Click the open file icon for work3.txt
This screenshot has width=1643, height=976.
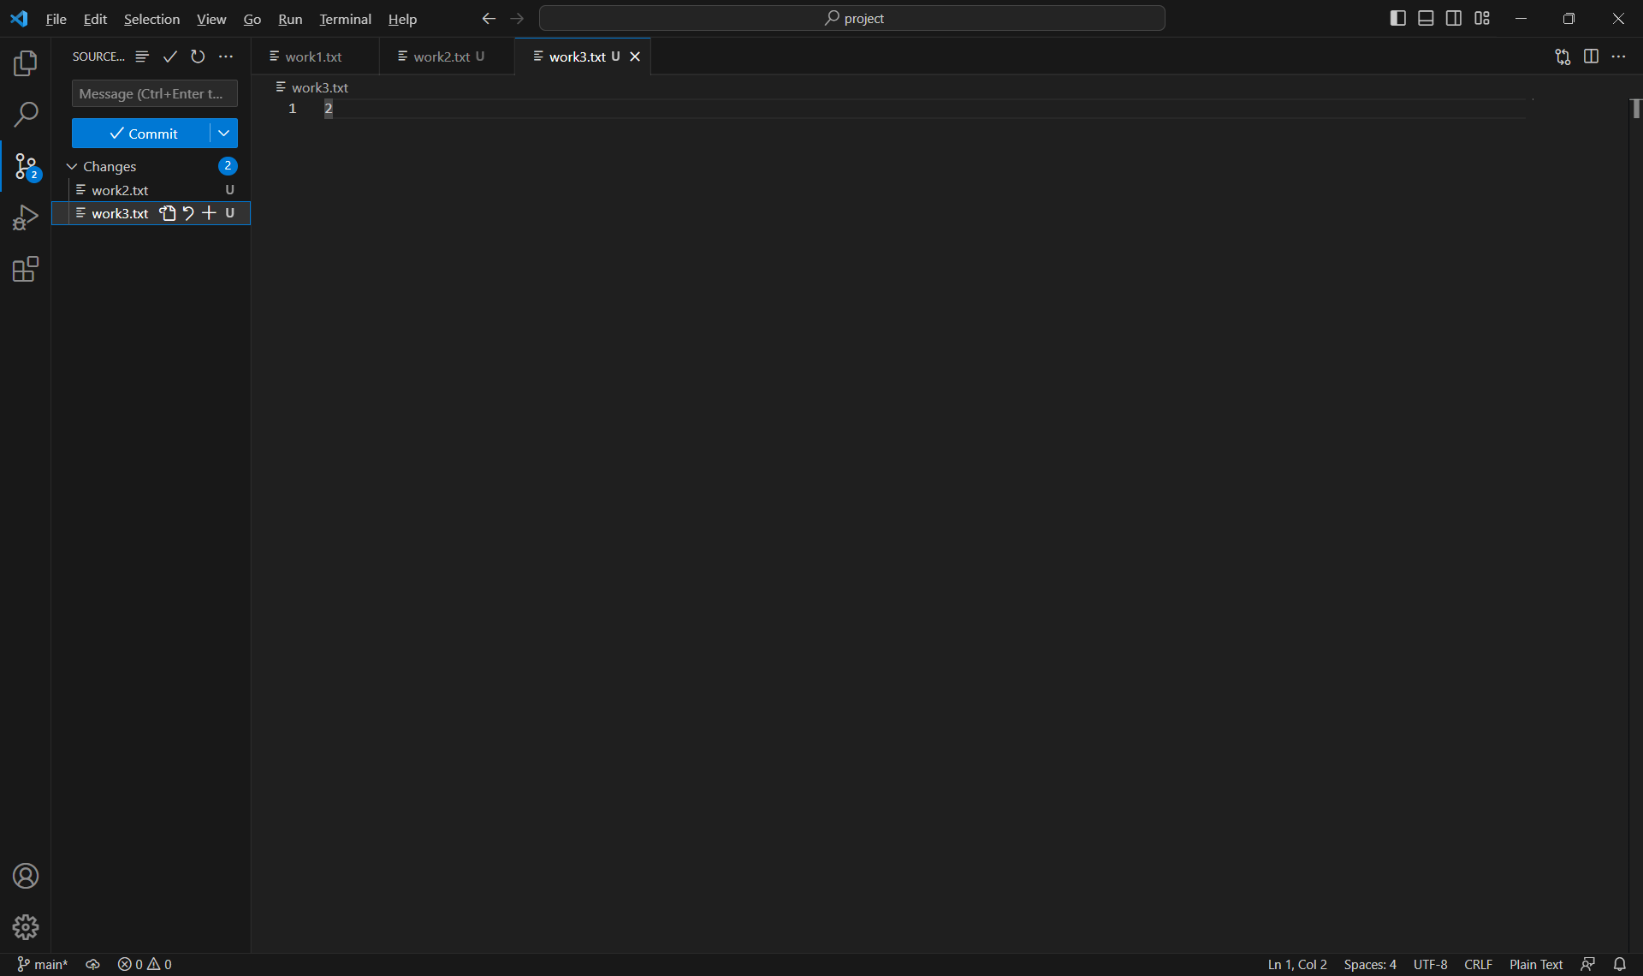point(168,213)
